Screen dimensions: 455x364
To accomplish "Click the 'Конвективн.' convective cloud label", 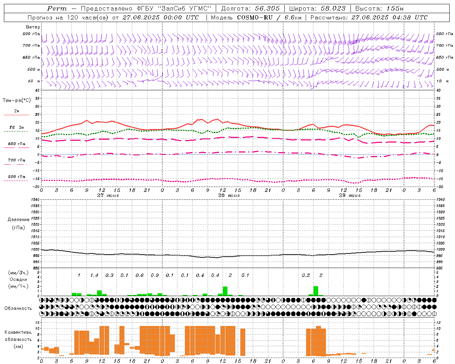I will [x=18, y=332].
